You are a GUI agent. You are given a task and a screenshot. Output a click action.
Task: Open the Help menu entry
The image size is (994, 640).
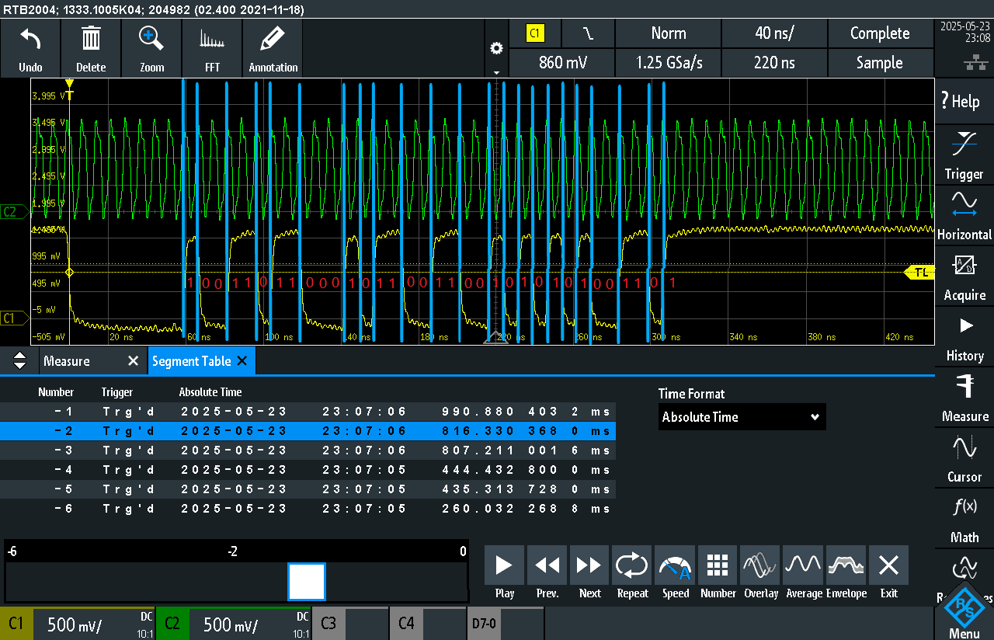click(x=964, y=101)
